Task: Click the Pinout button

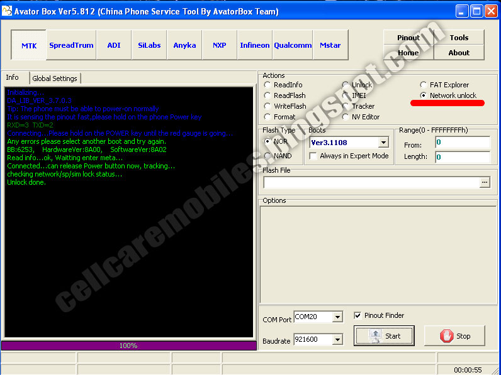Action: (408, 38)
